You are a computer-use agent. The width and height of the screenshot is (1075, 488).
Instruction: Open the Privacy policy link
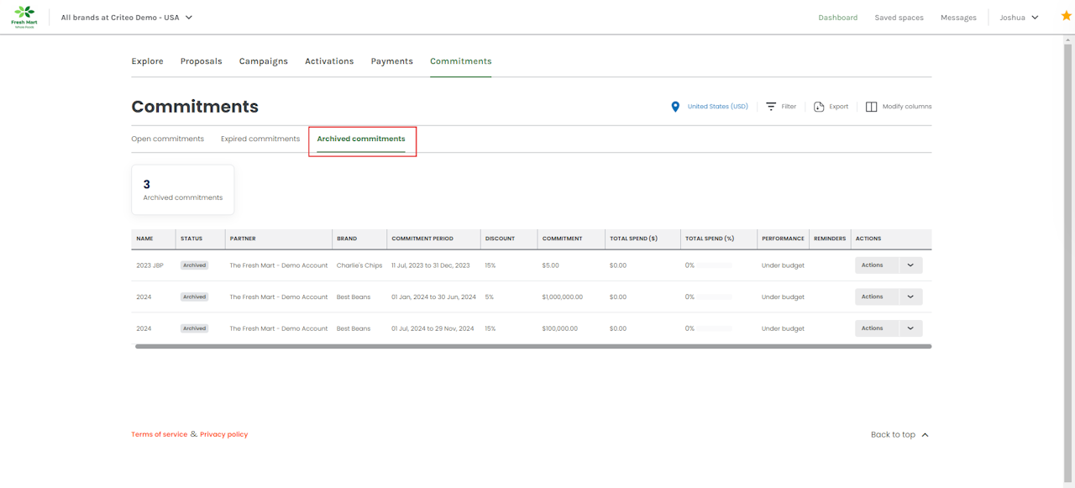coord(223,434)
